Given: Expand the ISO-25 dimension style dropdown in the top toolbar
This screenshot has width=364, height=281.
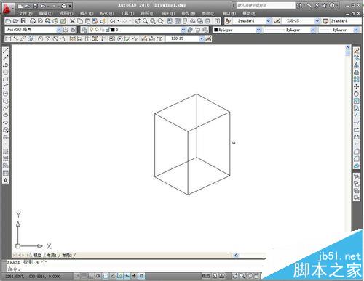Looking at the screenshot, I should click(317, 21).
